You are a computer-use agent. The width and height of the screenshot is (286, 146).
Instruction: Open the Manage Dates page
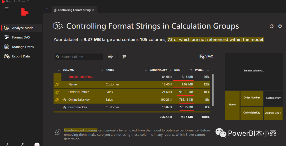tap(21, 47)
